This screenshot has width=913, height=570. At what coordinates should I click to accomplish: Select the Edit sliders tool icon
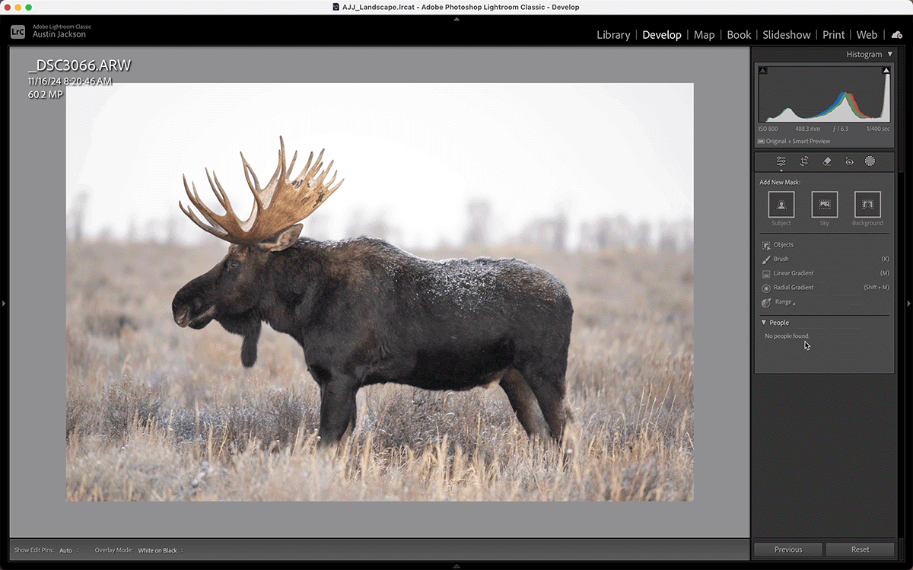tap(781, 161)
